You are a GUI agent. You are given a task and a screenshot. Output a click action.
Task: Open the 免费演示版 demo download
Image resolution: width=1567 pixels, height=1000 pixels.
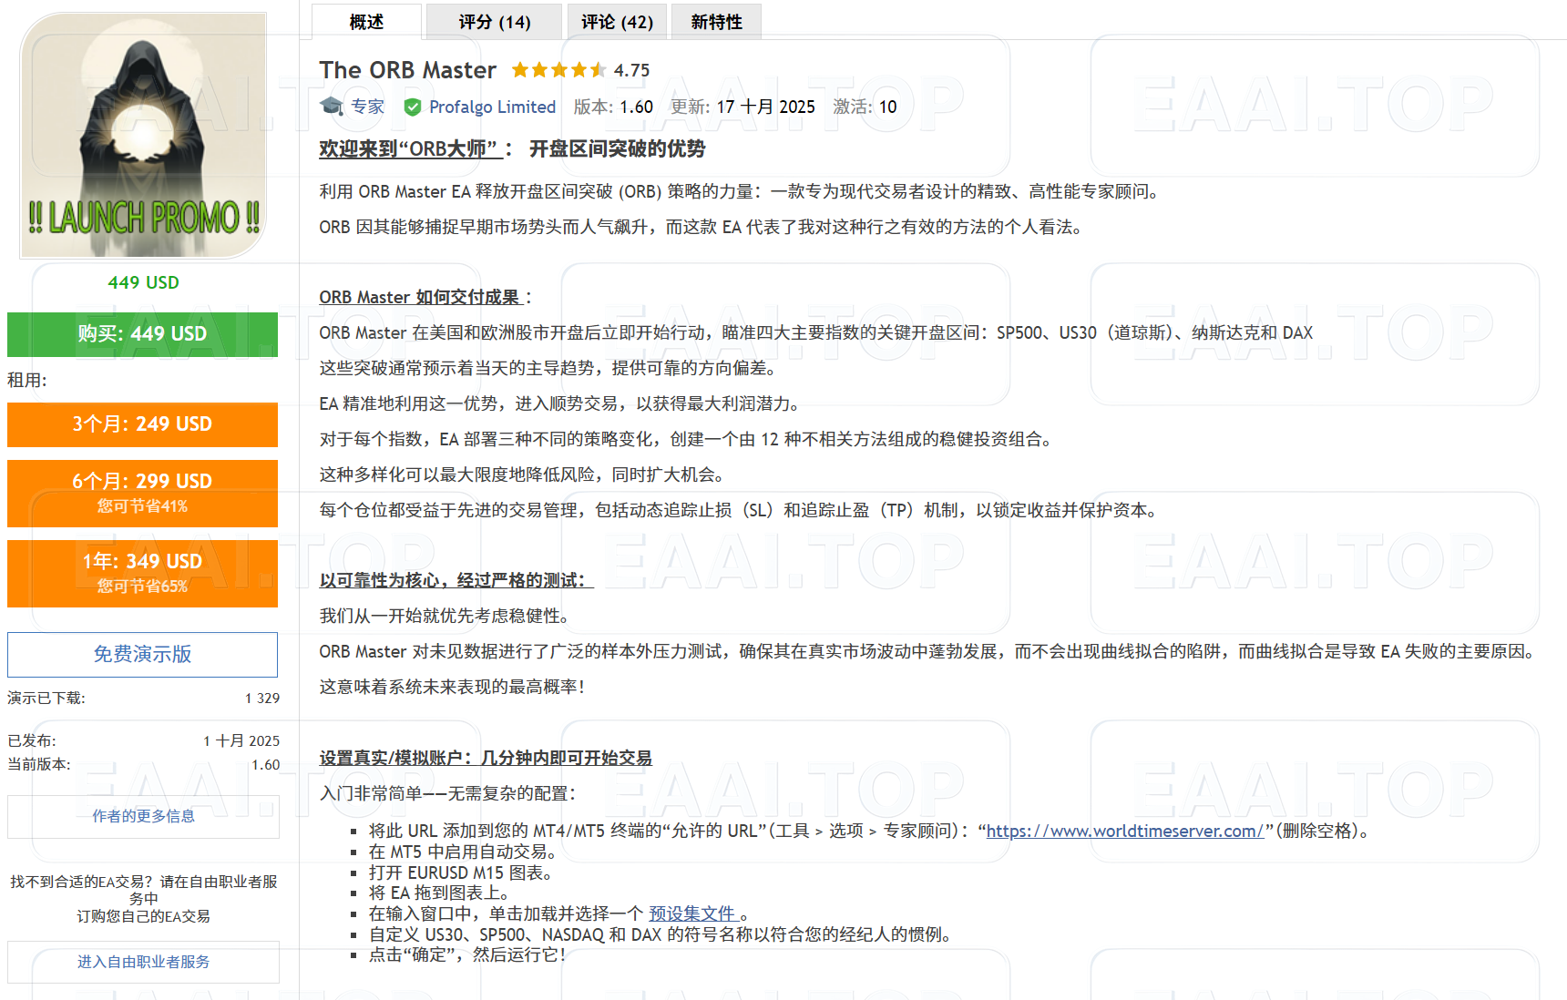pyautogui.click(x=142, y=654)
